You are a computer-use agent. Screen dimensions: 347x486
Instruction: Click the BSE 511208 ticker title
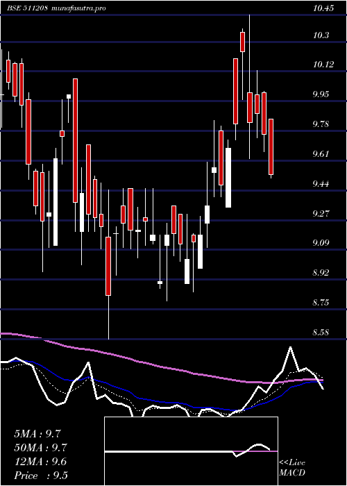click(27, 8)
